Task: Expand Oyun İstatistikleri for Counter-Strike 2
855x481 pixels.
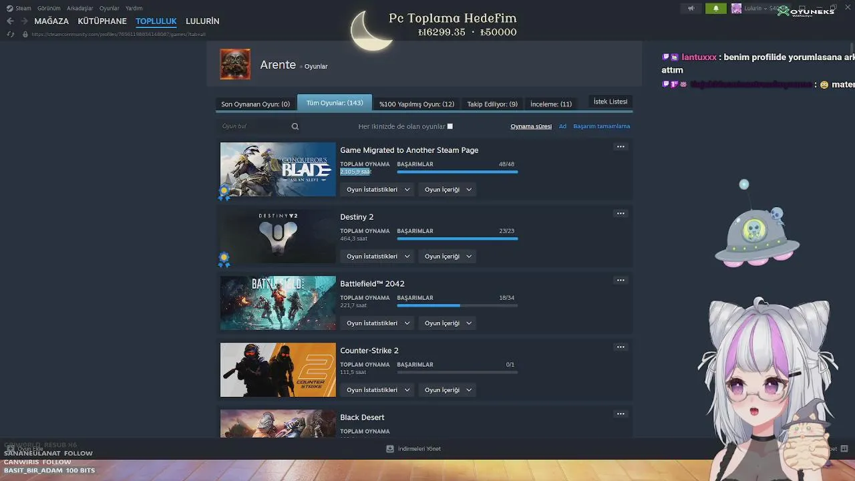Action: [x=378, y=390]
